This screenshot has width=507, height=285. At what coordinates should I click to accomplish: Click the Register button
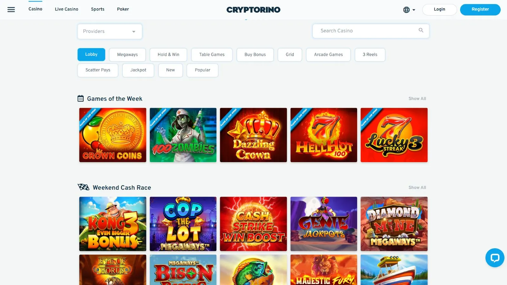[480, 9]
